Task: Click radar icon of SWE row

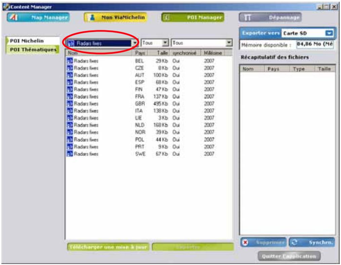Action: [70, 154]
